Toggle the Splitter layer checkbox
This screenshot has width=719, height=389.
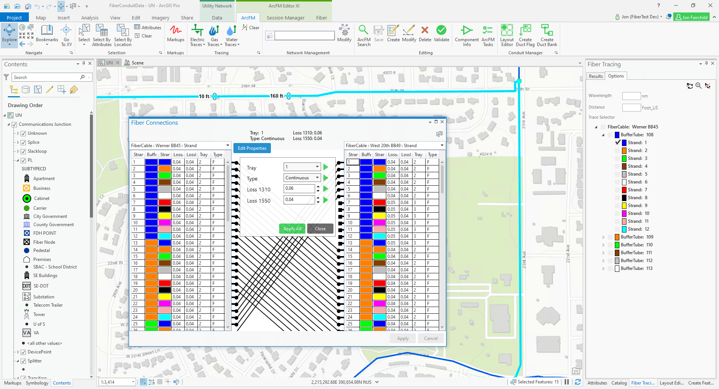[23, 361]
